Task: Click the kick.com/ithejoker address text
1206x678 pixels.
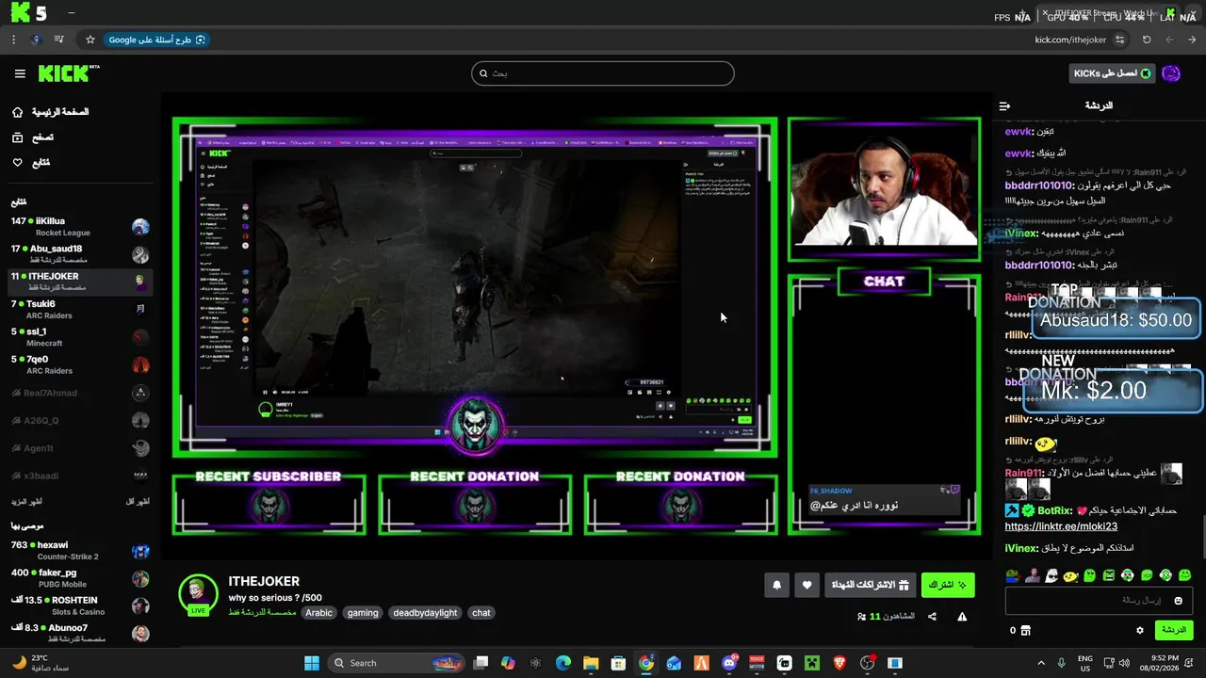Action: pyautogui.click(x=1070, y=40)
